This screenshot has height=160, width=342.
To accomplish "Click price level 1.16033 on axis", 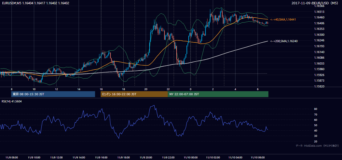I will (x=319, y=63).
